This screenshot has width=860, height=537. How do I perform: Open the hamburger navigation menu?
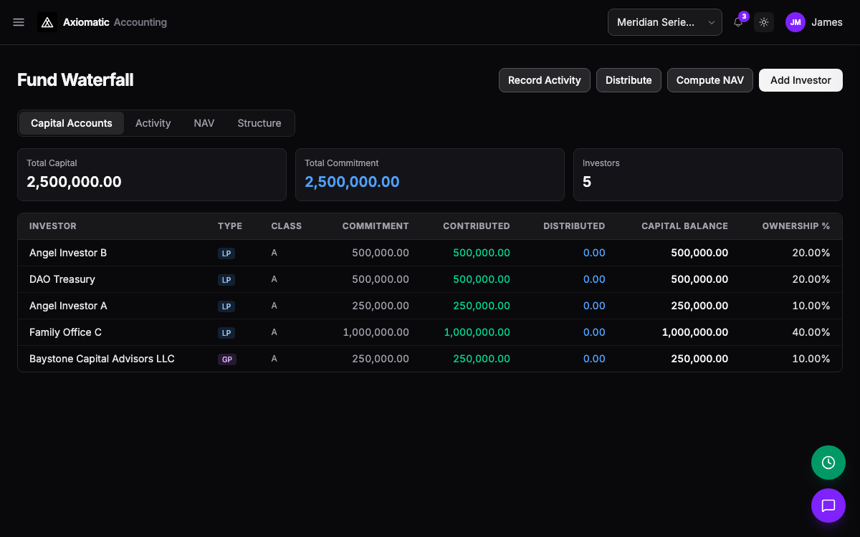19,22
